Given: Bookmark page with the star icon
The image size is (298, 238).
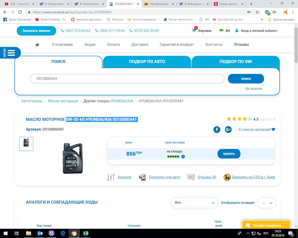Looking at the screenshot, I should tap(257, 12).
